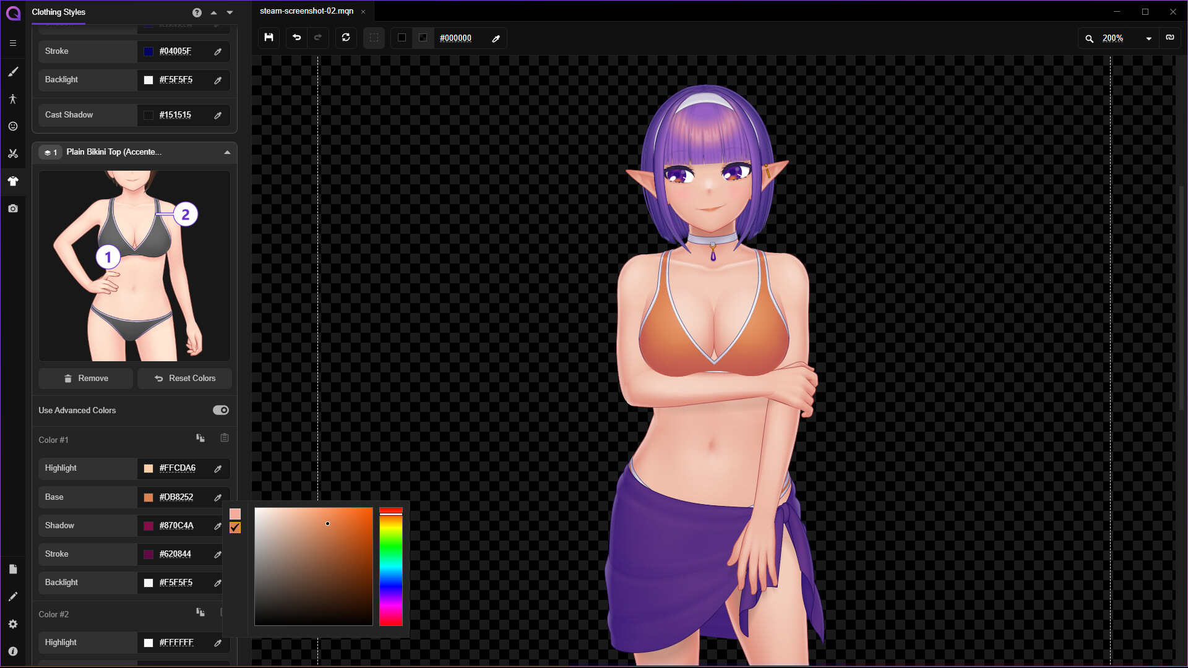Collapse the Plain Bikini Top section

tap(227, 152)
